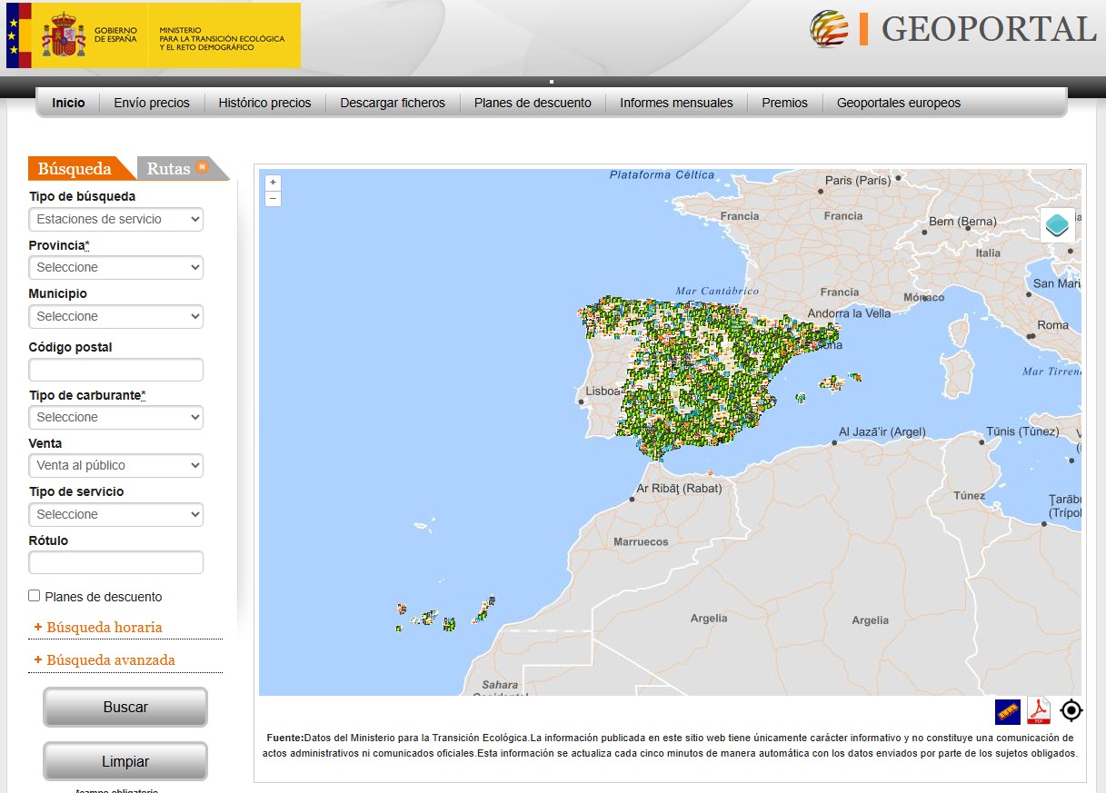The image size is (1106, 793).
Task: Open the base layer switcher on the map
Action: 1057,224
